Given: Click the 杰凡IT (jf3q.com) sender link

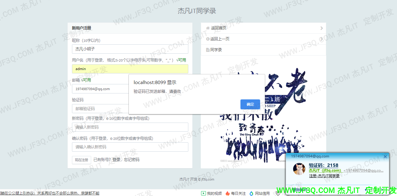Looking at the screenshot, I should pos(325,171).
